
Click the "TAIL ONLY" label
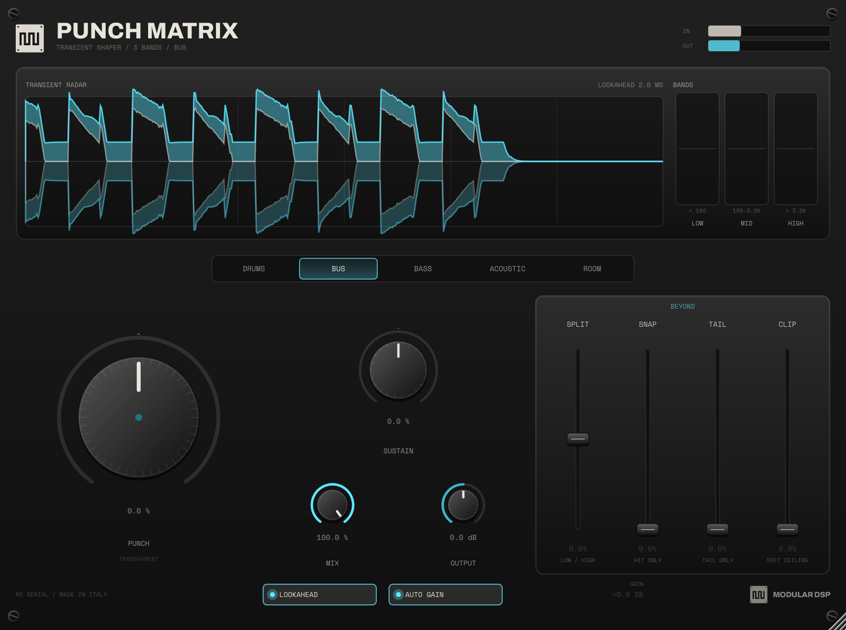click(718, 560)
